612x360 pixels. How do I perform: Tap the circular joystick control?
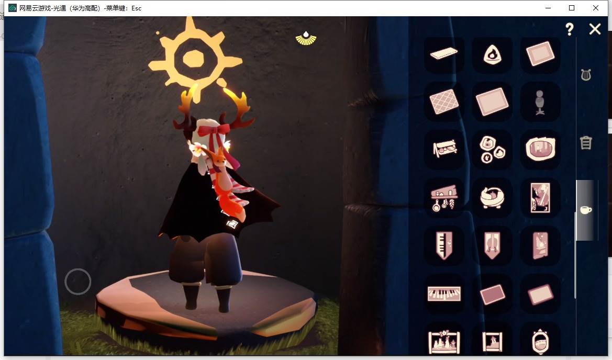point(77,282)
